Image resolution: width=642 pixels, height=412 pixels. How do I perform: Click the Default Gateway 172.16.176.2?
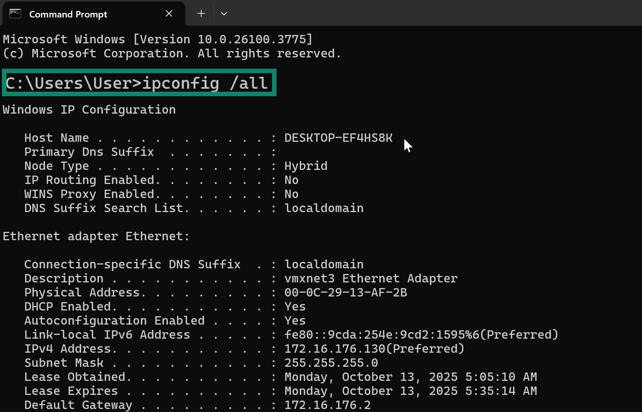pyautogui.click(x=327, y=405)
